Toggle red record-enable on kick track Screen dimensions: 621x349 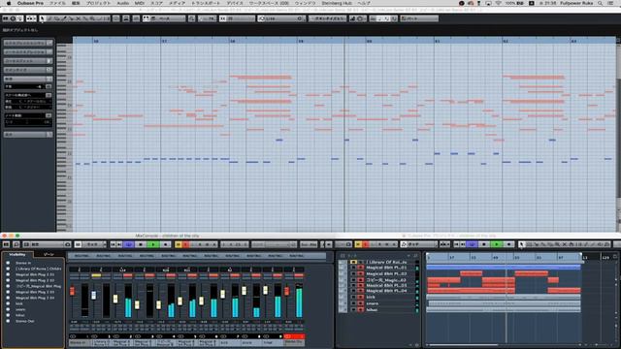[360, 297]
